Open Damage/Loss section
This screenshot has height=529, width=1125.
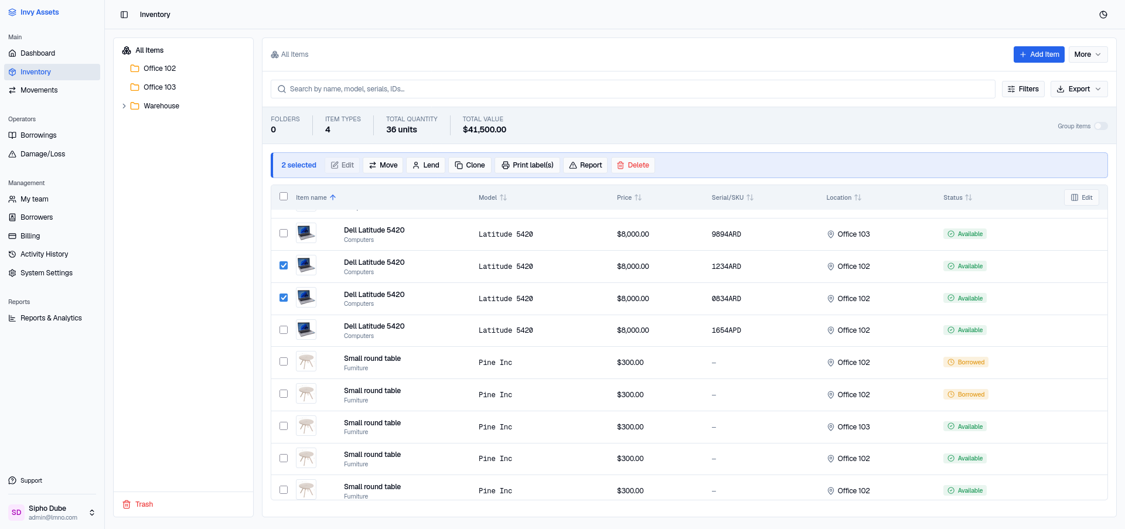click(x=52, y=154)
